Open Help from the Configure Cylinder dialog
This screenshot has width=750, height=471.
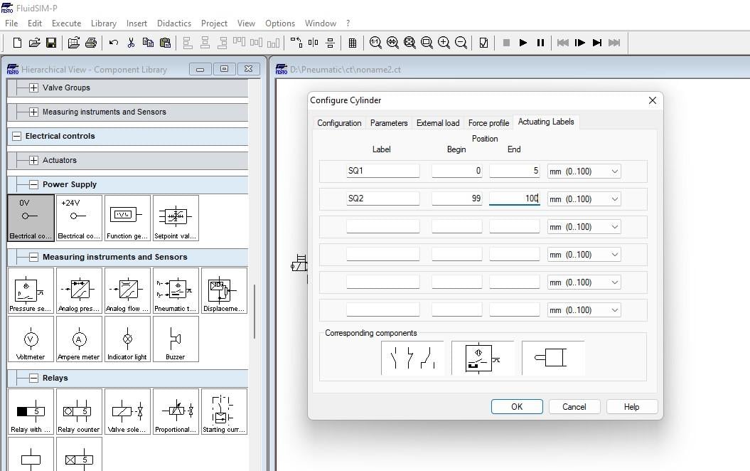631,406
